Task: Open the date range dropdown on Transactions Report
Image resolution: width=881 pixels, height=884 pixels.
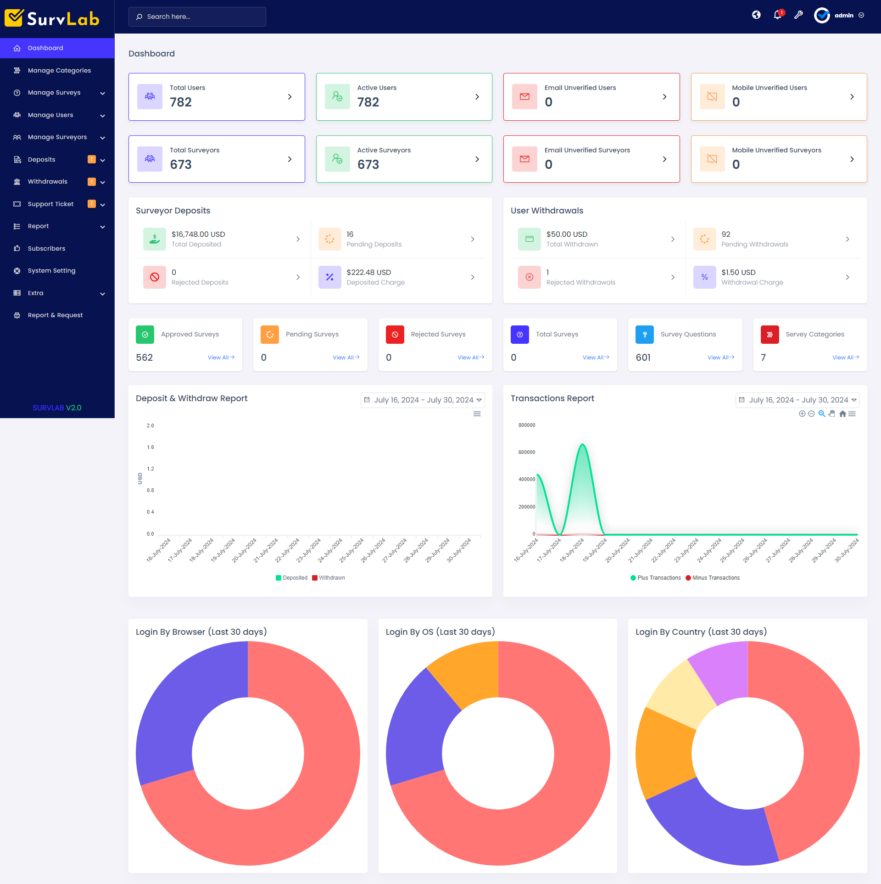Action: [x=798, y=400]
